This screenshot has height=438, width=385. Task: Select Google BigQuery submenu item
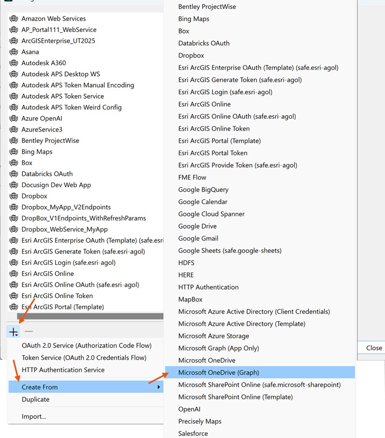tap(203, 190)
